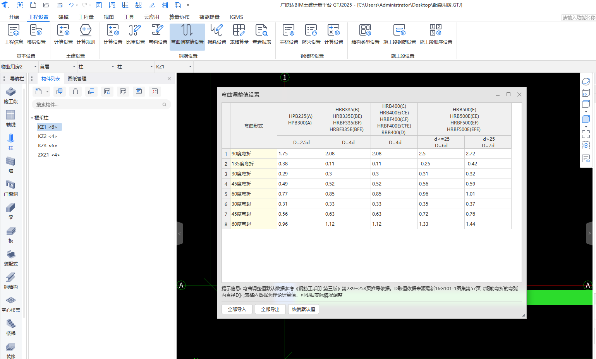
Task: Click 60度弯起 d>25 value 1.44
Action: [x=488, y=224]
